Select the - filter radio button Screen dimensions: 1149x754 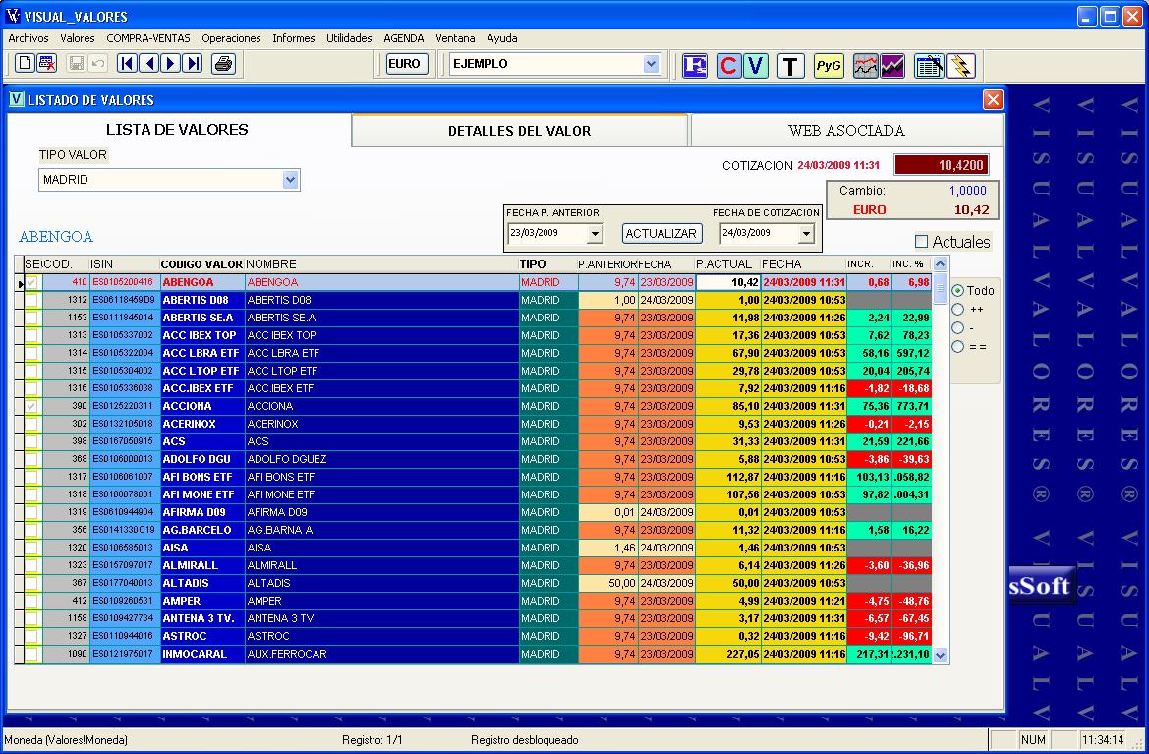tap(957, 327)
